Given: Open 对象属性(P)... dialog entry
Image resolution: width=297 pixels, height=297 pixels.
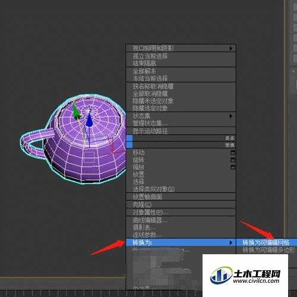Looking at the screenshot, I should click(181, 213).
